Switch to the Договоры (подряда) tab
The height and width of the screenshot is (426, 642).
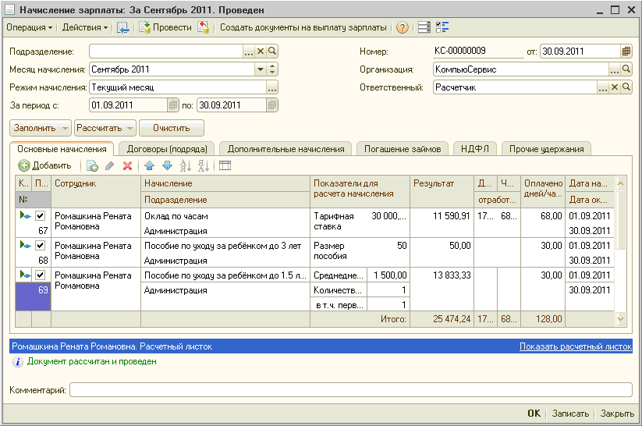(167, 149)
